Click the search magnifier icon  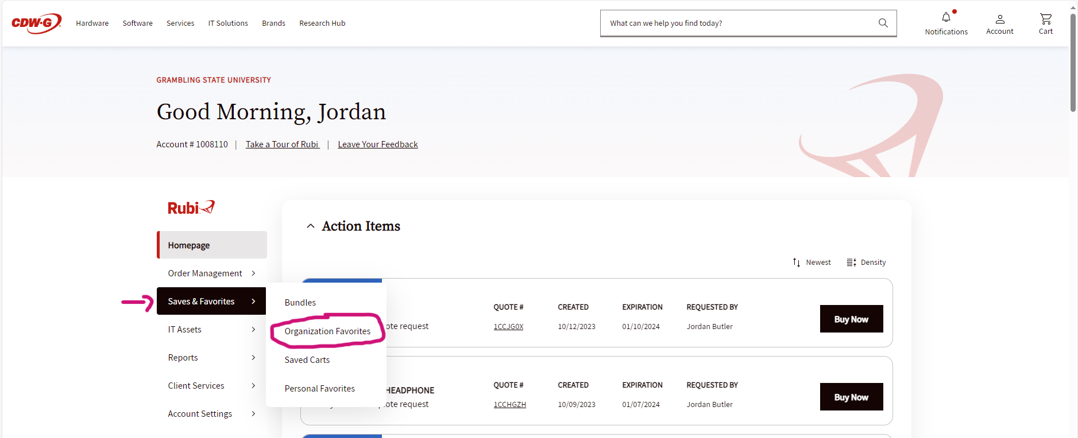click(x=883, y=23)
